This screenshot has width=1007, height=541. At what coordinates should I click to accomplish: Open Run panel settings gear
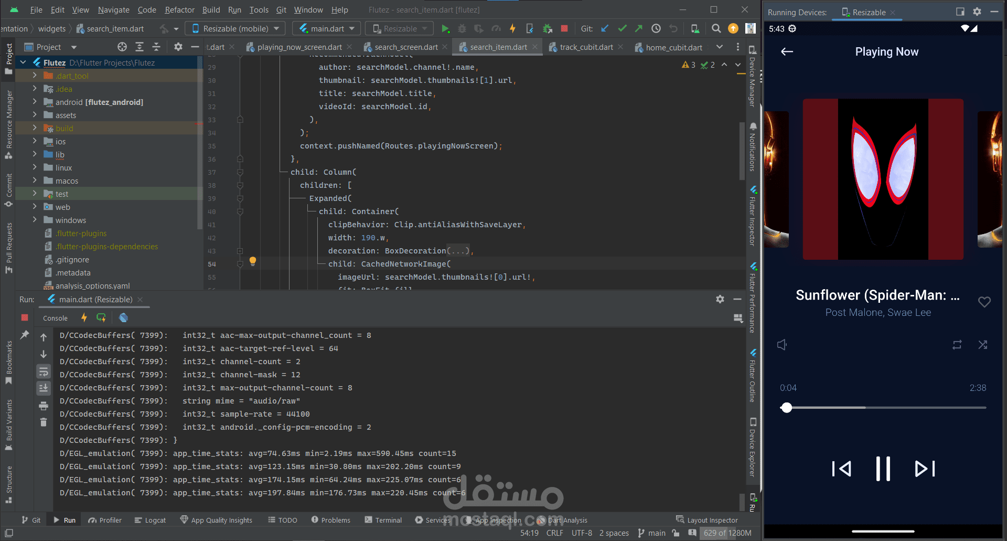tap(720, 299)
